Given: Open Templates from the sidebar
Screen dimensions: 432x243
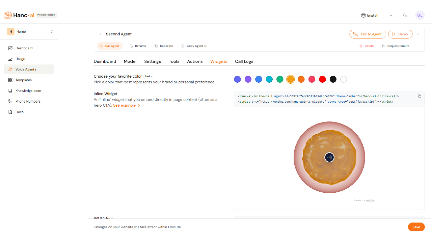Looking at the screenshot, I should point(29,80).
